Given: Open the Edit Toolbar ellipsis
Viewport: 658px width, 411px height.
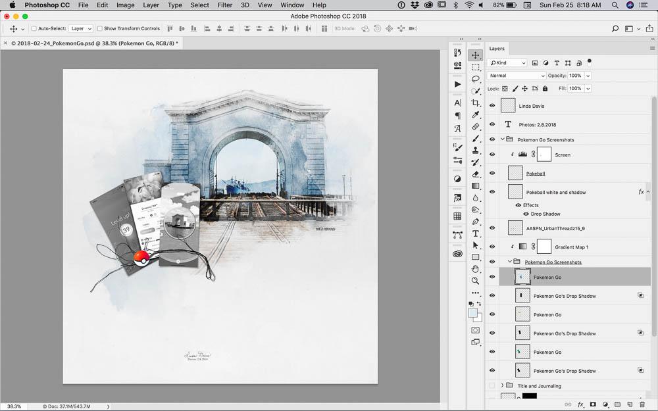Looking at the screenshot, I should point(475,293).
